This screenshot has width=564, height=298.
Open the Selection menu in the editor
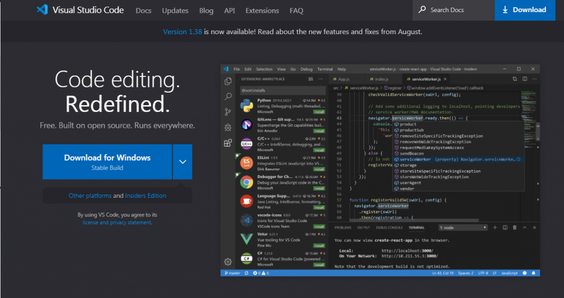264,69
